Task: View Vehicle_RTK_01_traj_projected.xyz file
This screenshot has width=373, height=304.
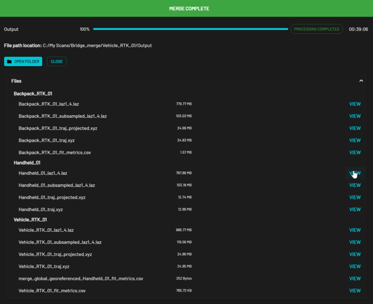Action: (x=355, y=255)
